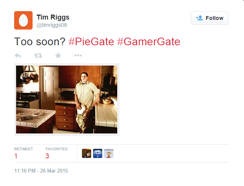Click the RETWEET label
This screenshot has height=186, width=244.
tap(23, 149)
